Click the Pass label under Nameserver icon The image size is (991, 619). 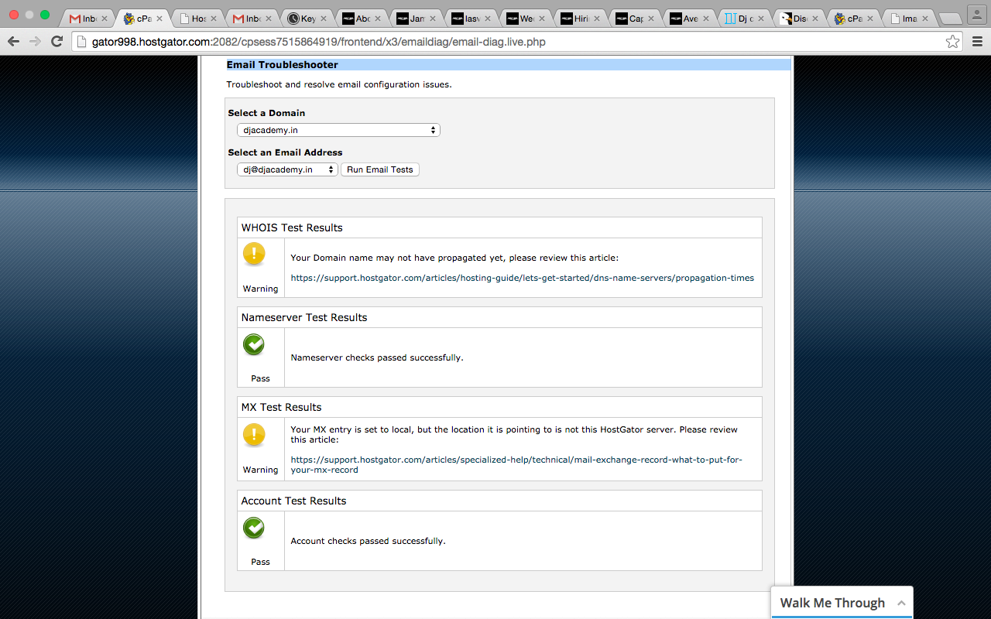click(x=260, y=378)
